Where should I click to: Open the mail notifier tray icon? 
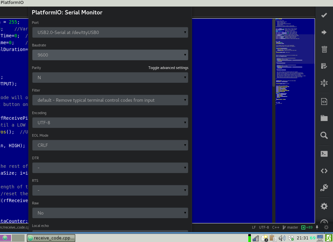tap(265, 238)
